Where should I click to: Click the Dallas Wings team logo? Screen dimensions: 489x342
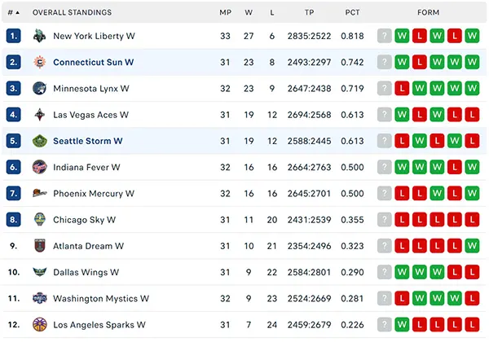[40, 272]
